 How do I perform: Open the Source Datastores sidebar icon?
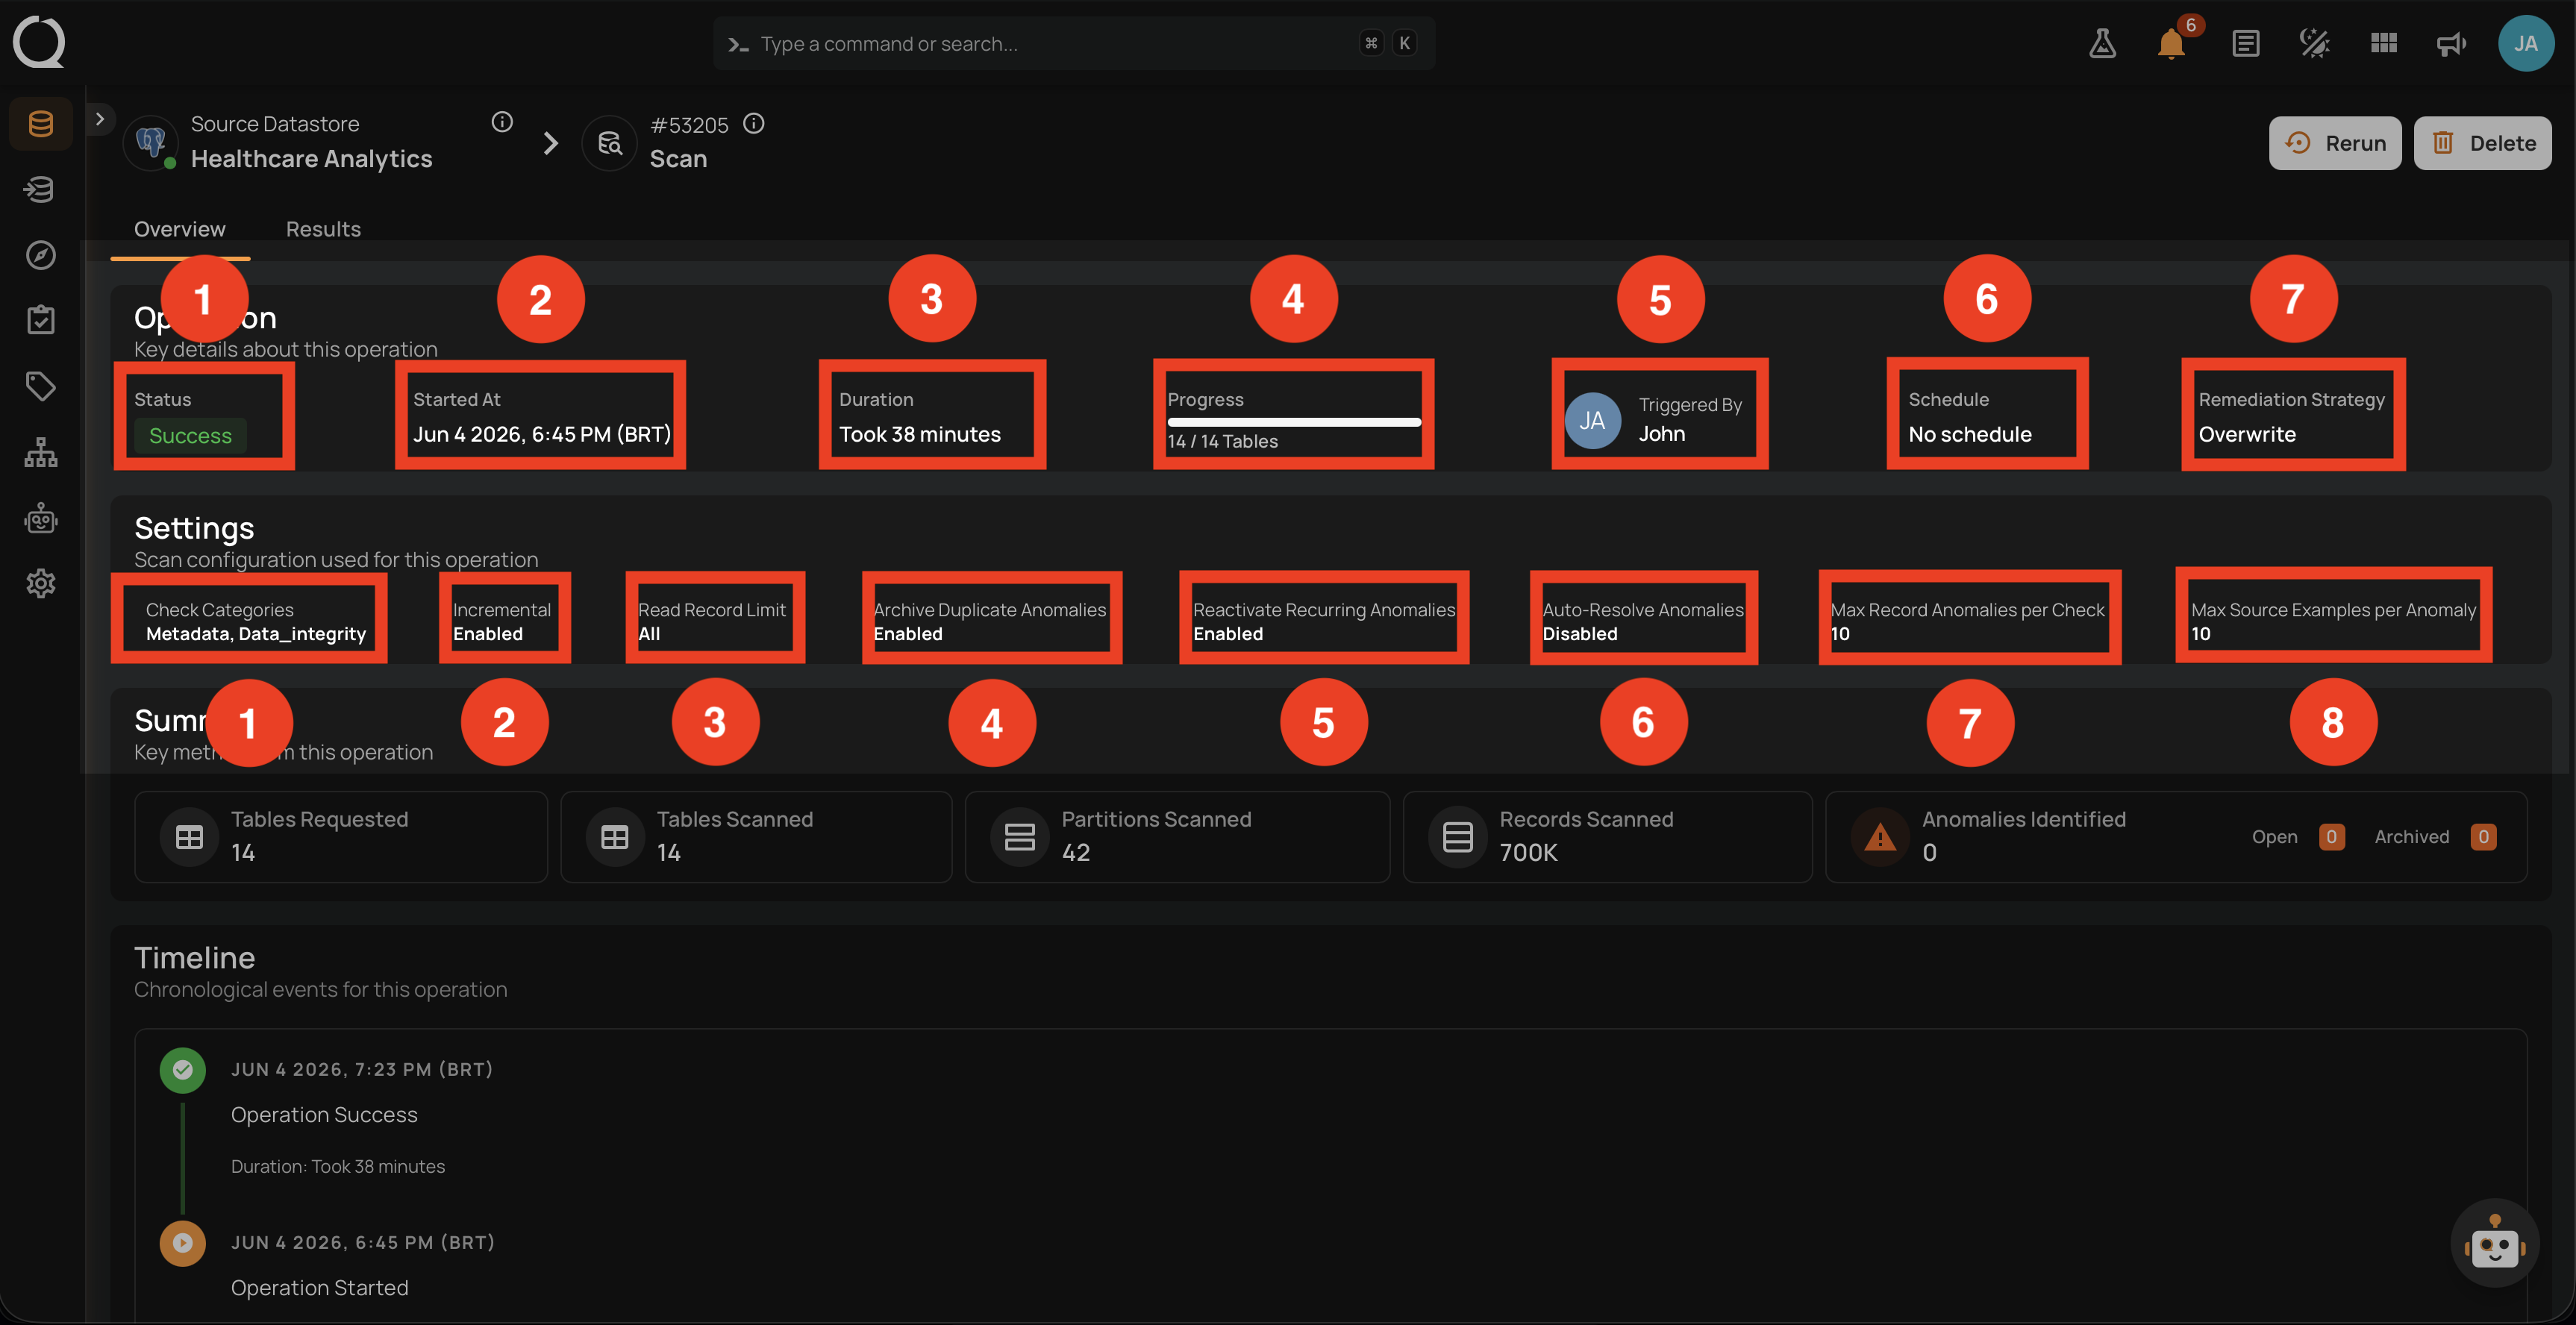[x=41, y=124]
